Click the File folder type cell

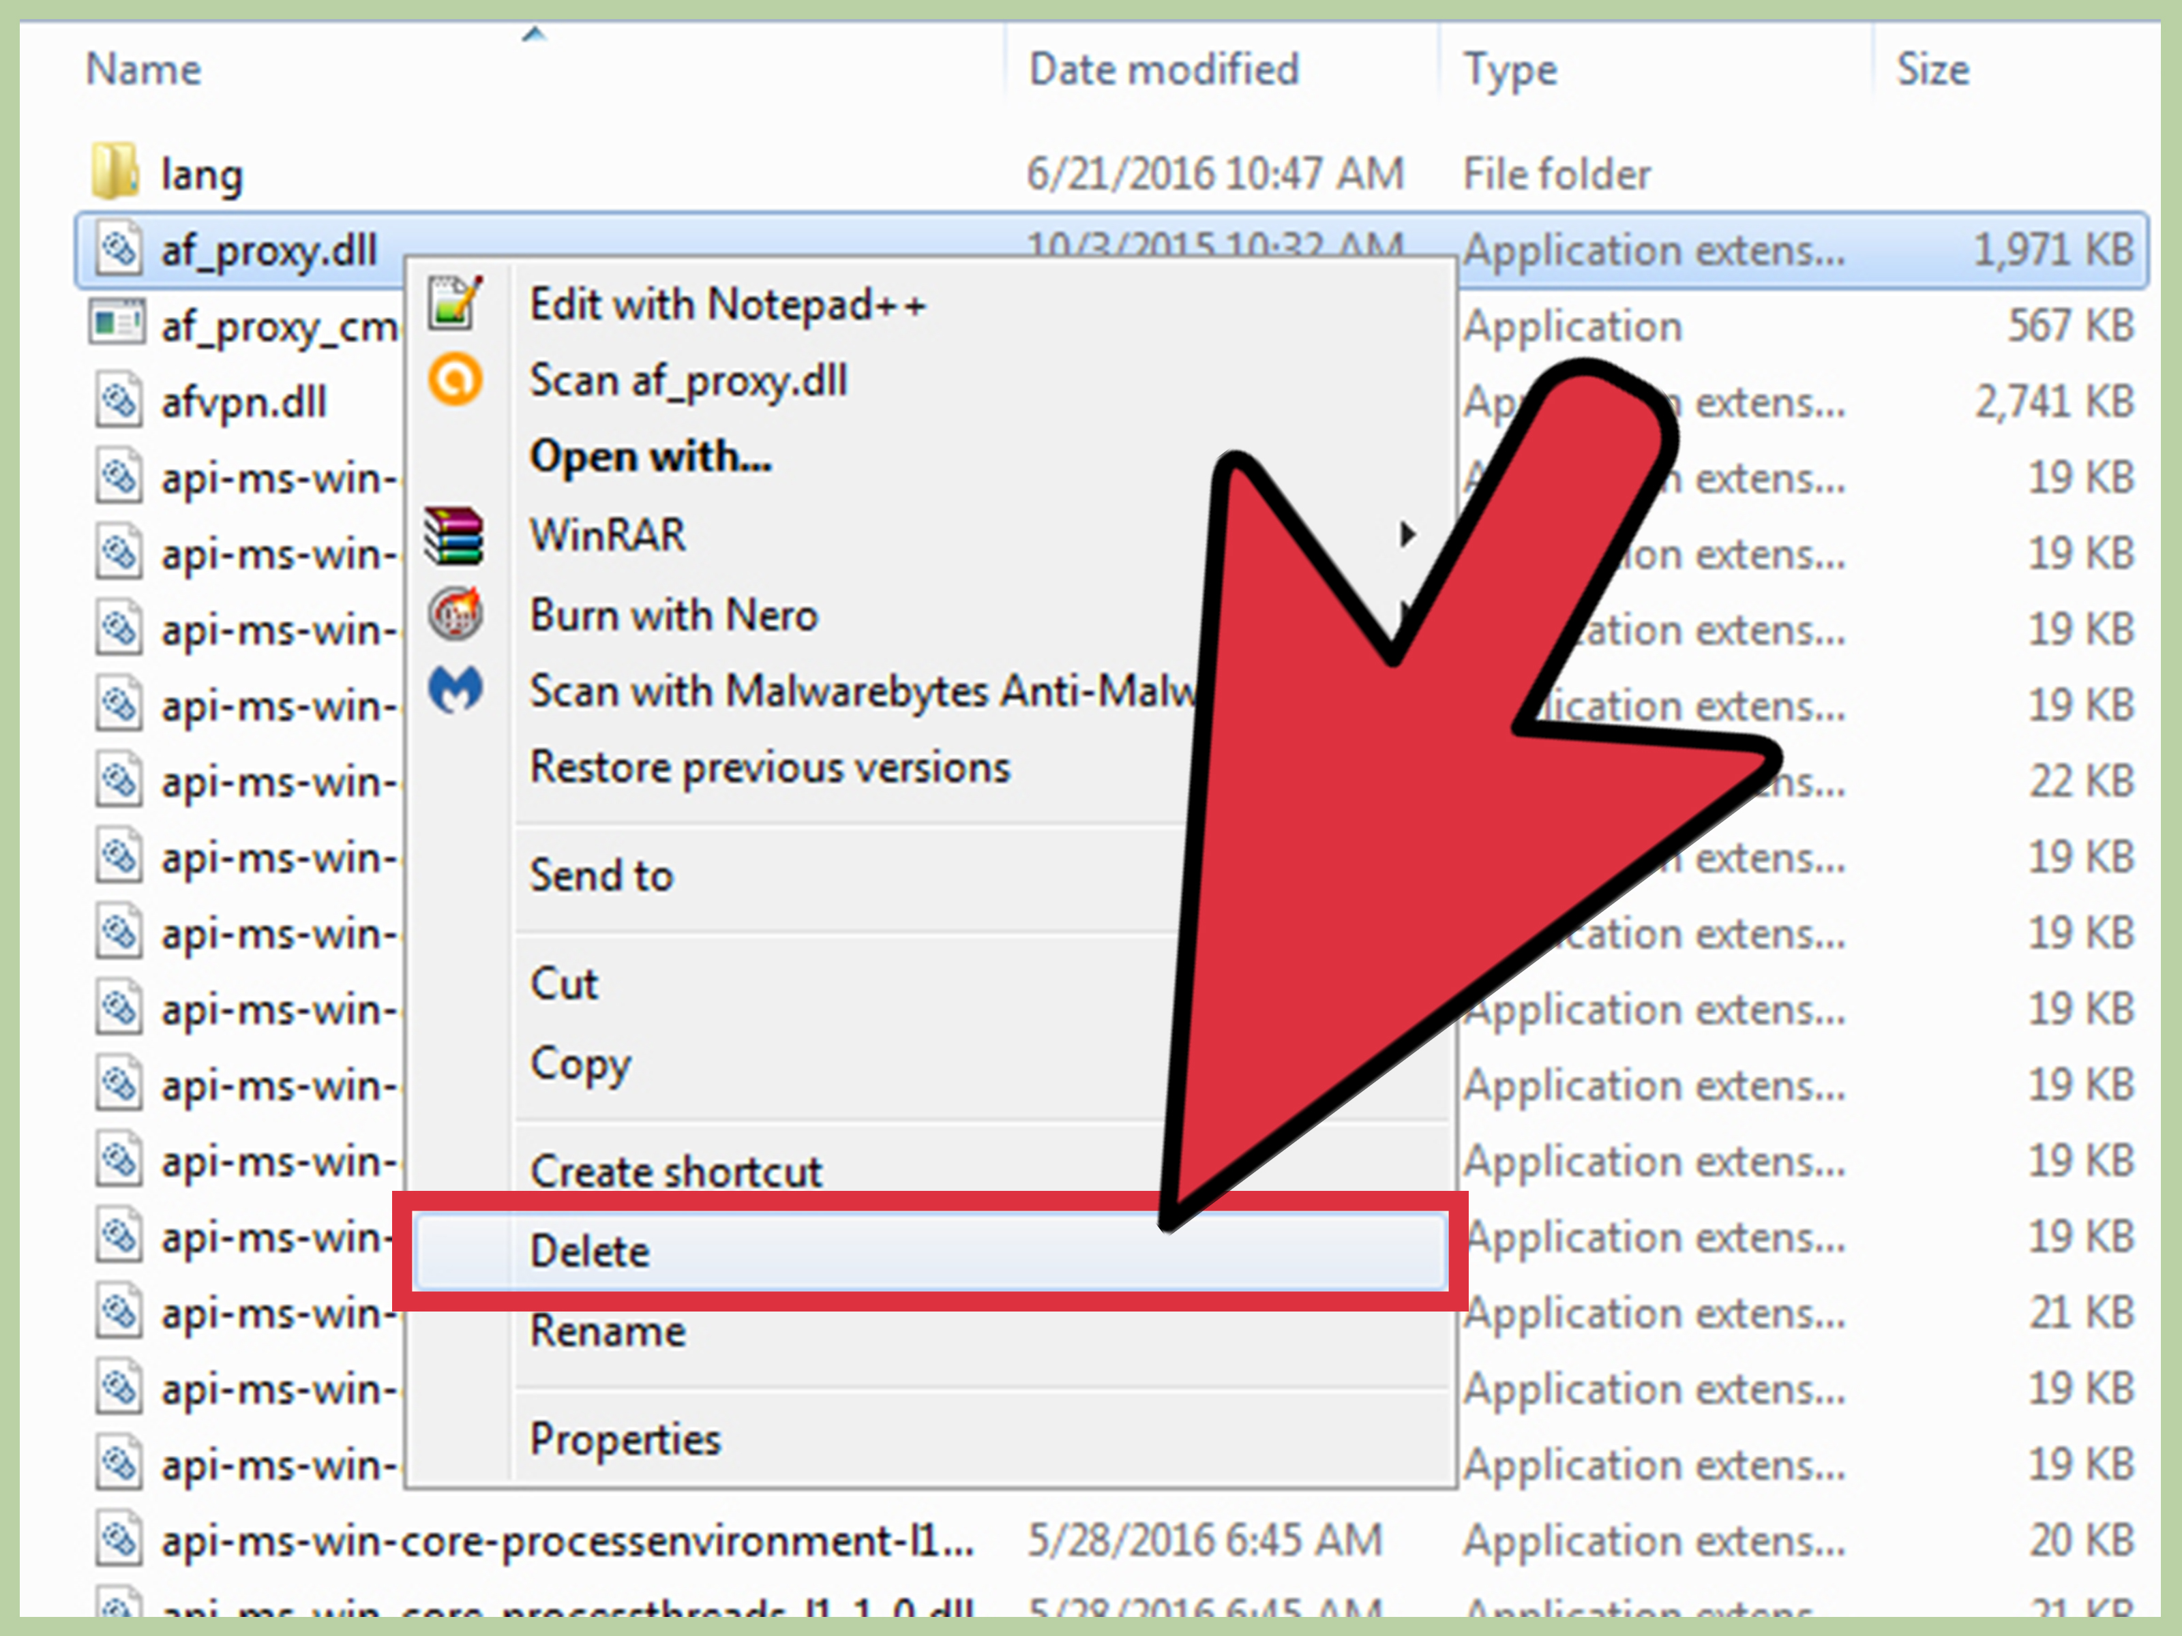coord(1555,175)
